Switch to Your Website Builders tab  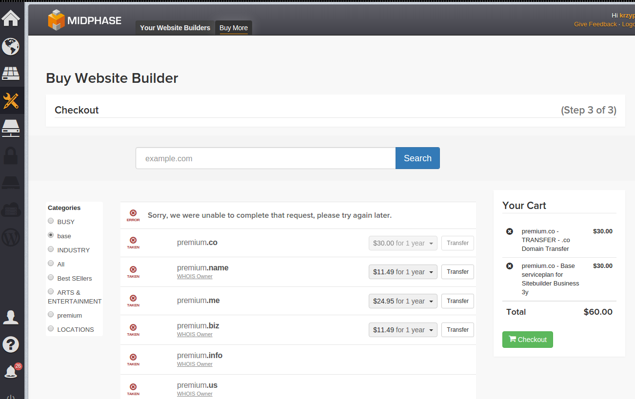click(x=175, y=28)
